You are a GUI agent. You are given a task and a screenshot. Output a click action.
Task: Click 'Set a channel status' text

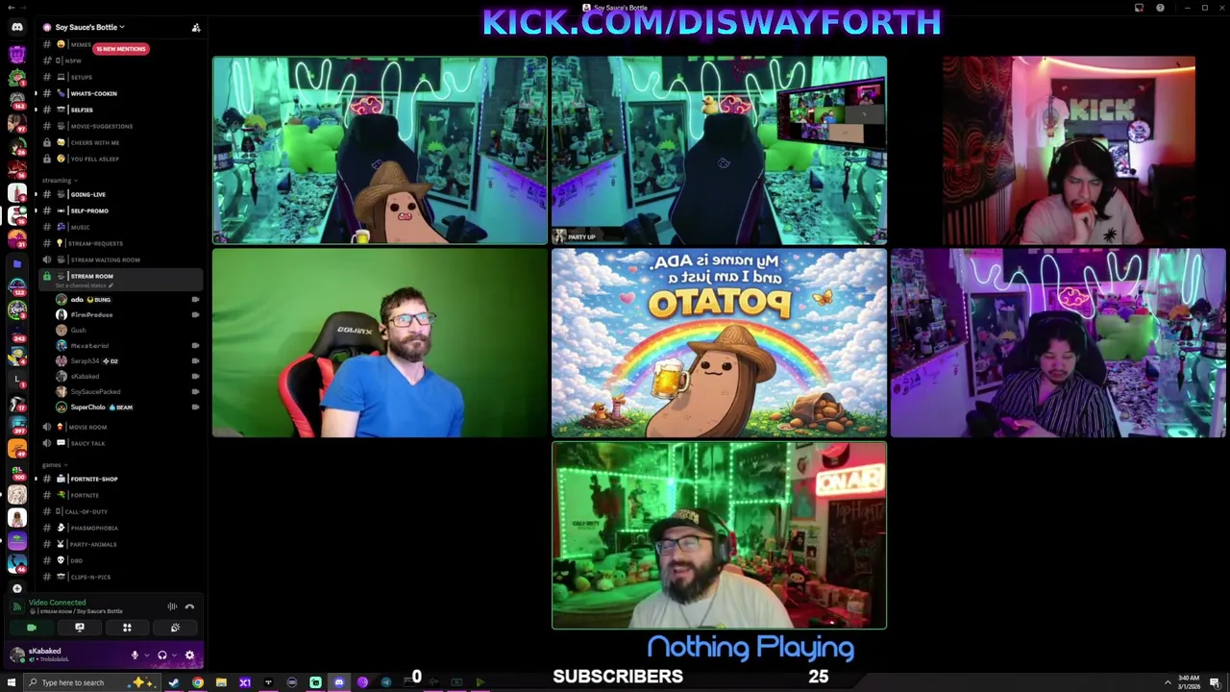[81, 285]
